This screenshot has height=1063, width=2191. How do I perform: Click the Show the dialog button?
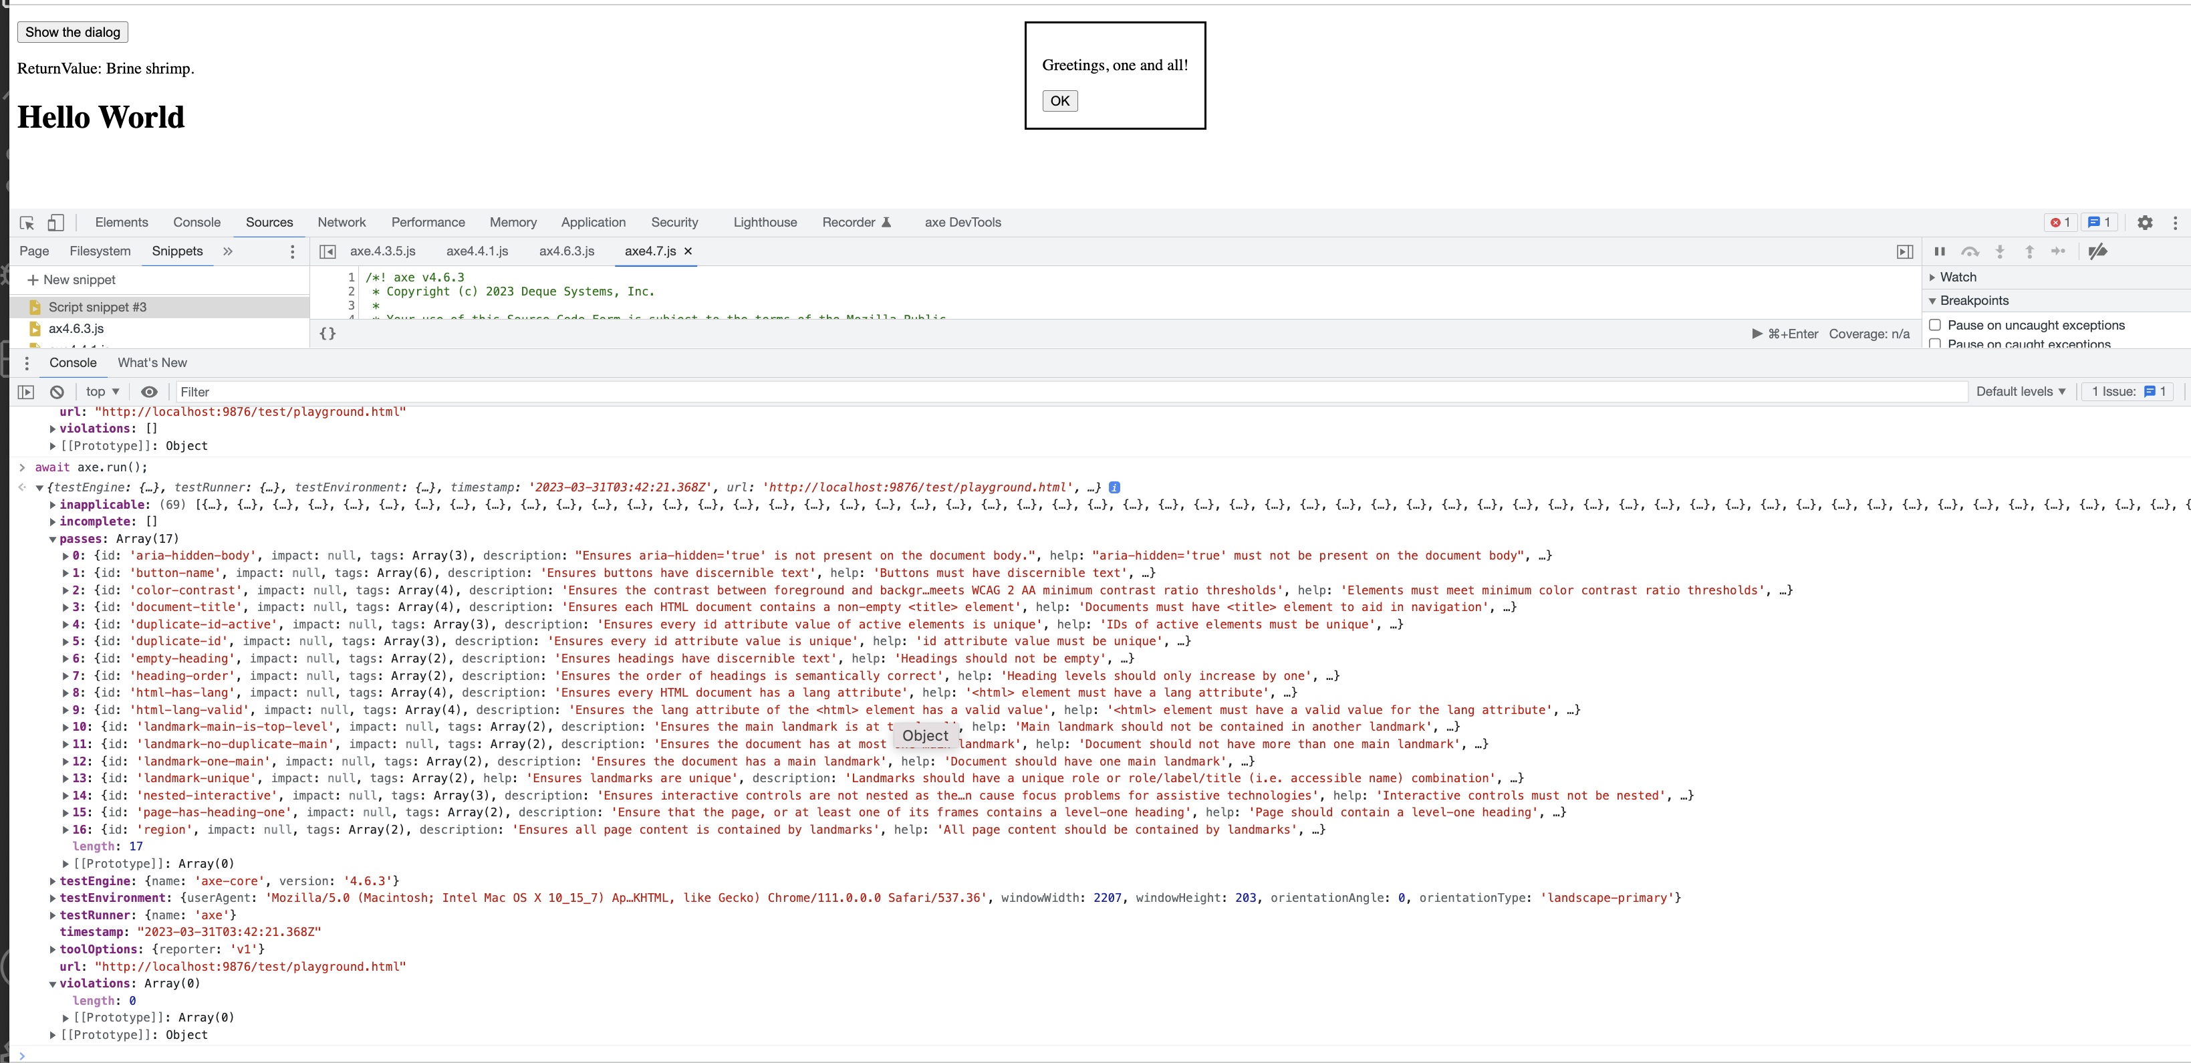pyautogui.click(x=72, y=31)
